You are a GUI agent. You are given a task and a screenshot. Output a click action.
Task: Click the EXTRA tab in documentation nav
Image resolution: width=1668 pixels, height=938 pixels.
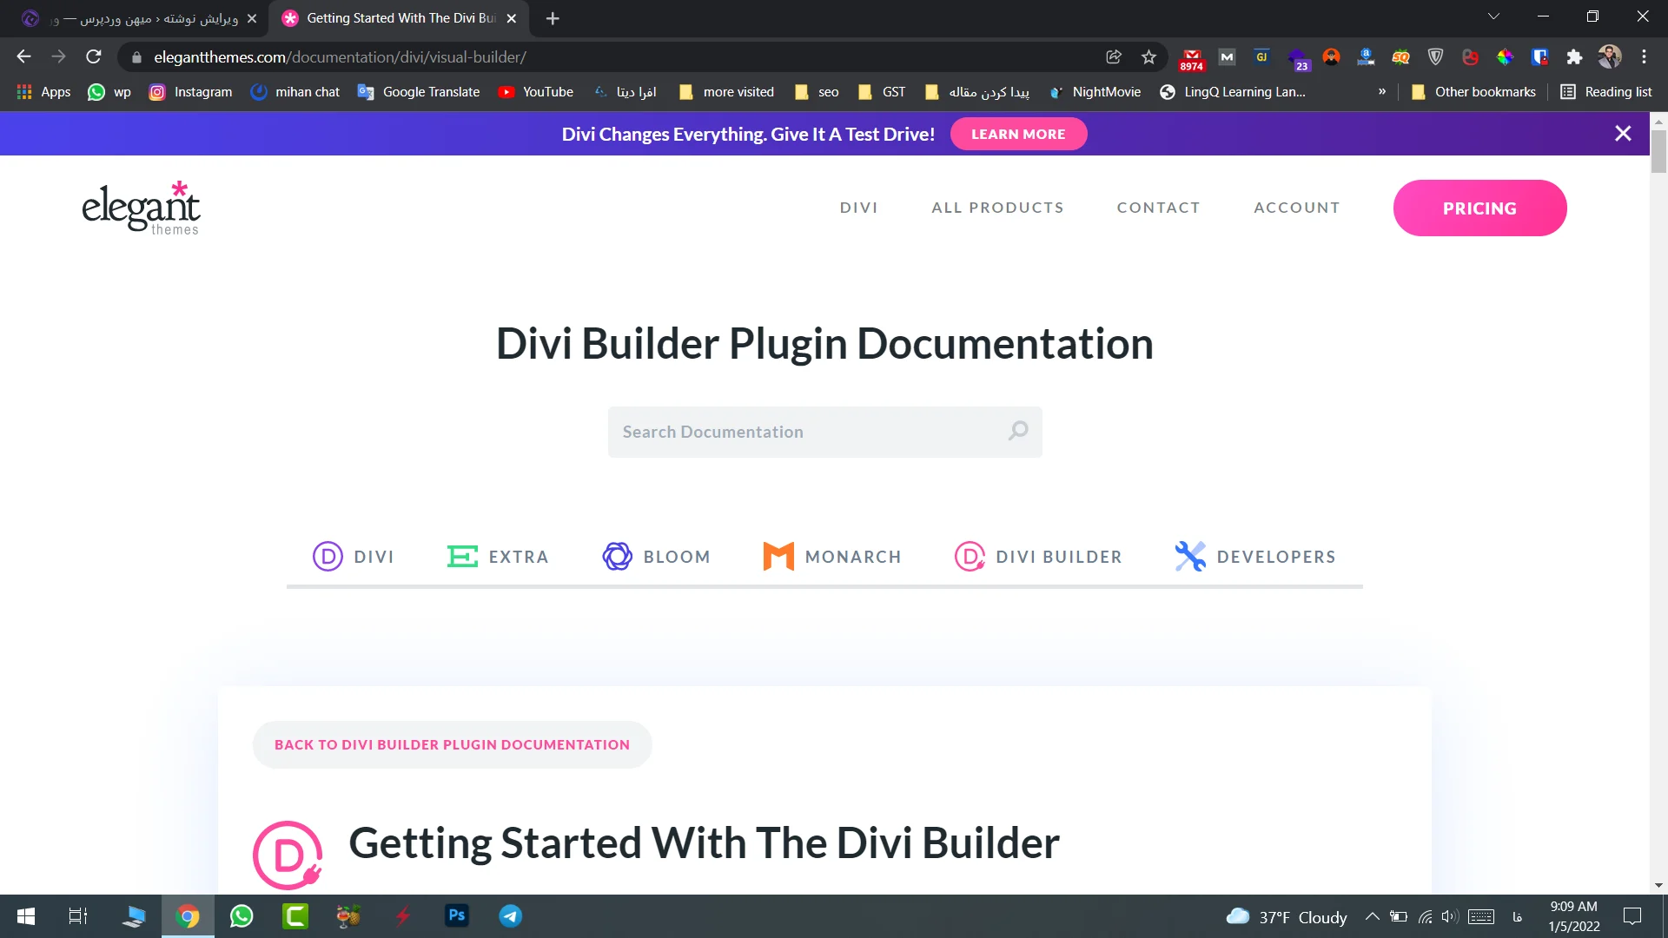497,556
